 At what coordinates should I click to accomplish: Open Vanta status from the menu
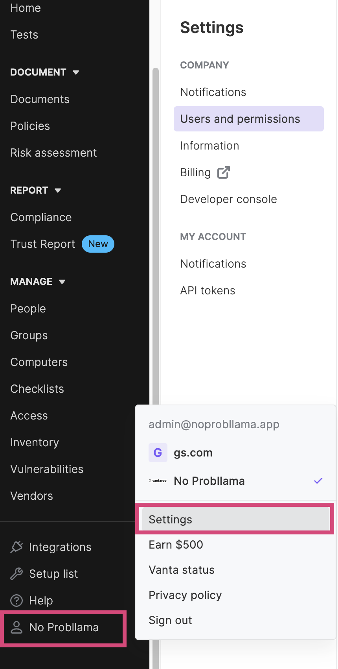click(x=182, y=570)
